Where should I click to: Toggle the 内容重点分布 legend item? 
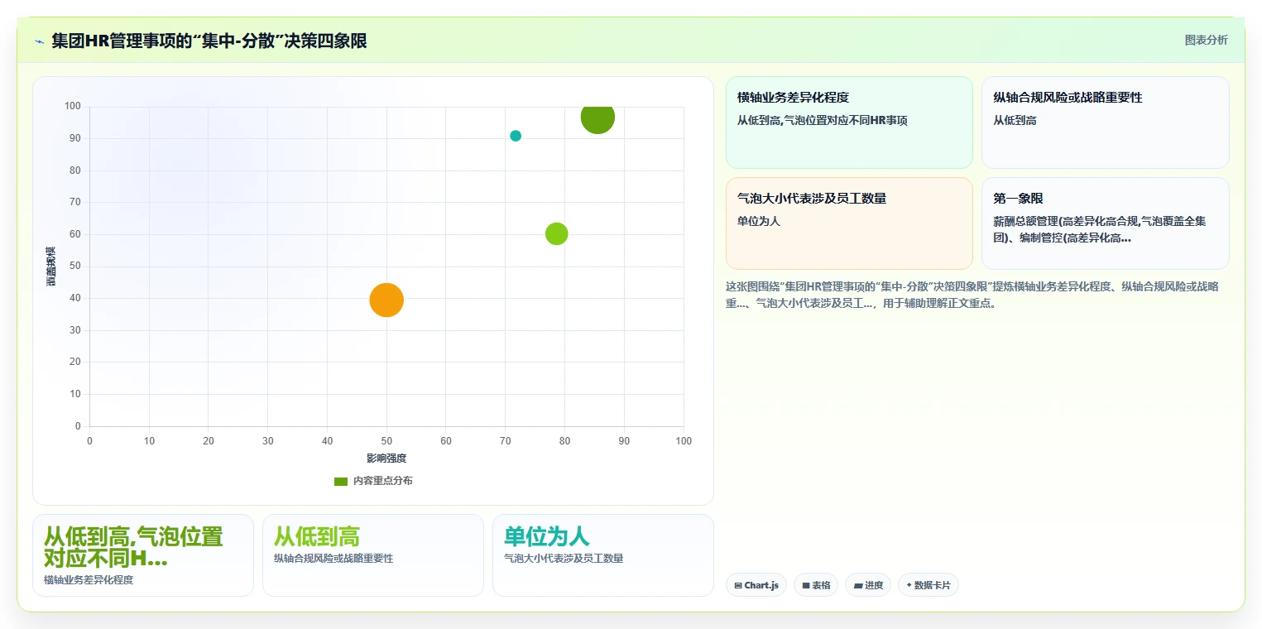372,481
